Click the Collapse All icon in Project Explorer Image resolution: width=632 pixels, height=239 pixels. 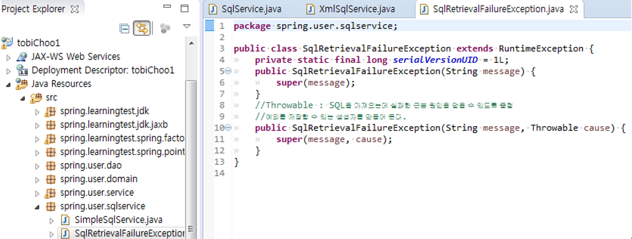pos(125,28)
